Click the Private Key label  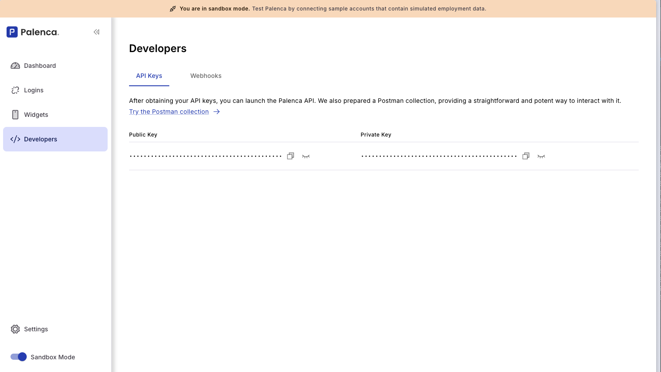coord(376,135)
